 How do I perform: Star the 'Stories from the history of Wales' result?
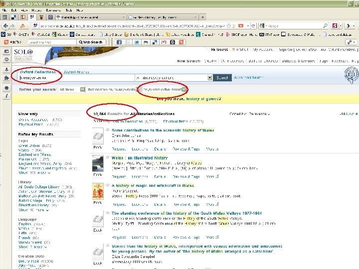coord(108,246)
